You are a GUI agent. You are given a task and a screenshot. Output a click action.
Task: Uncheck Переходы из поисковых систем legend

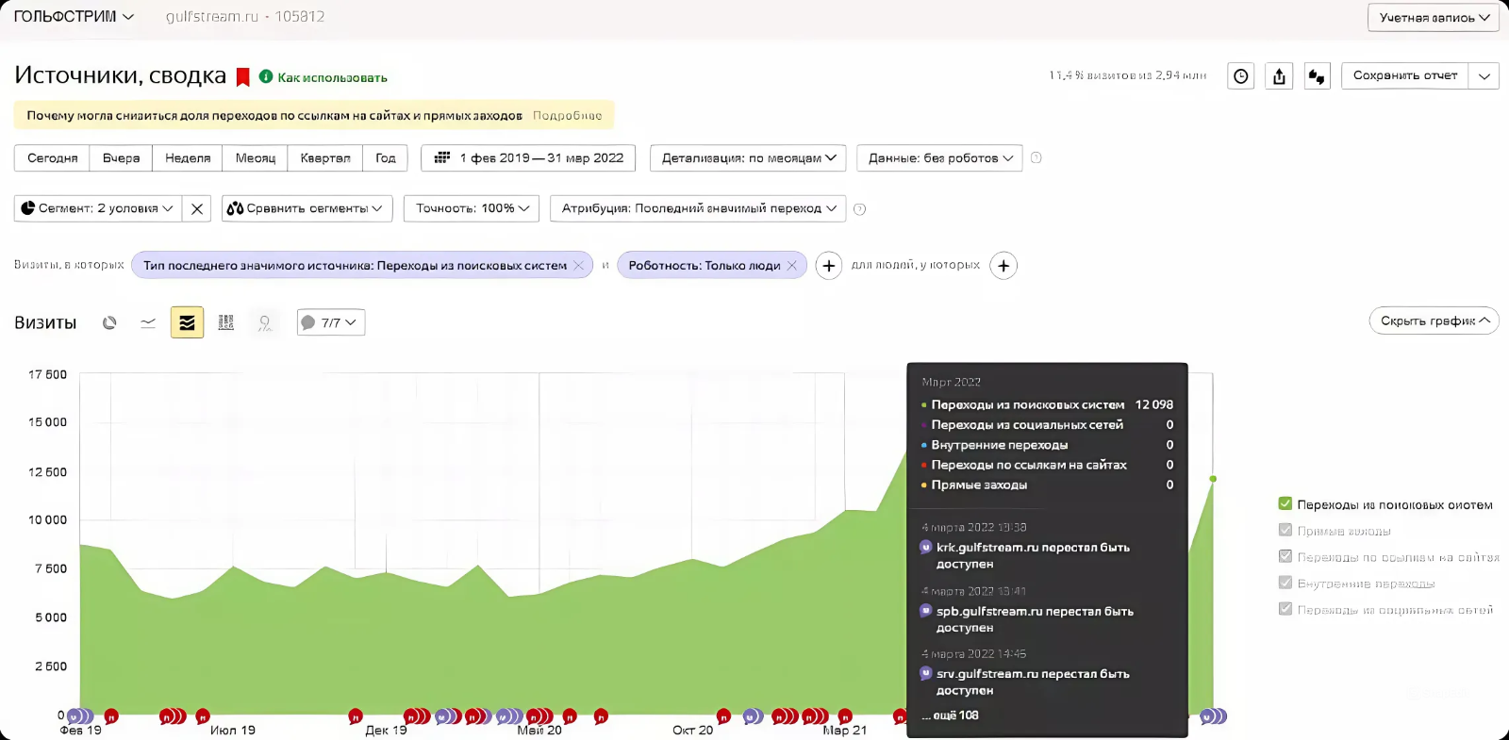coord(1285,504)
